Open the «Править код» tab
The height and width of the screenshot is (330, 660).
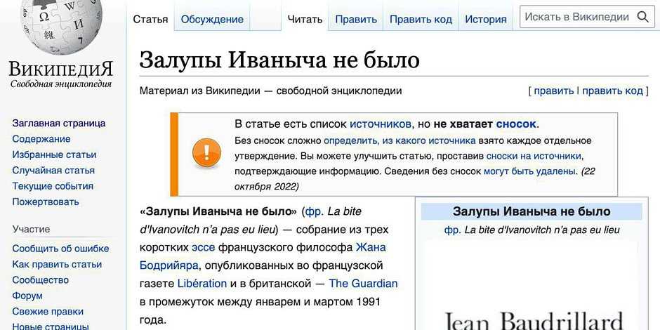(x=421, y=19)
